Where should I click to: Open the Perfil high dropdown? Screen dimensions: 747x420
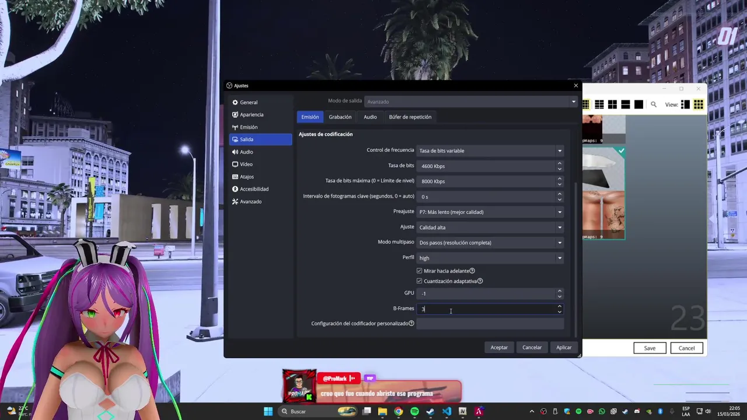point(490,258)
